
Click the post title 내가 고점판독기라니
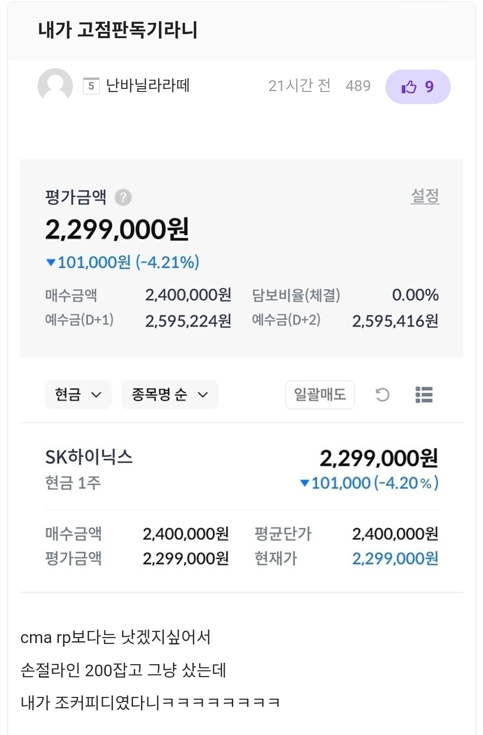118,30
